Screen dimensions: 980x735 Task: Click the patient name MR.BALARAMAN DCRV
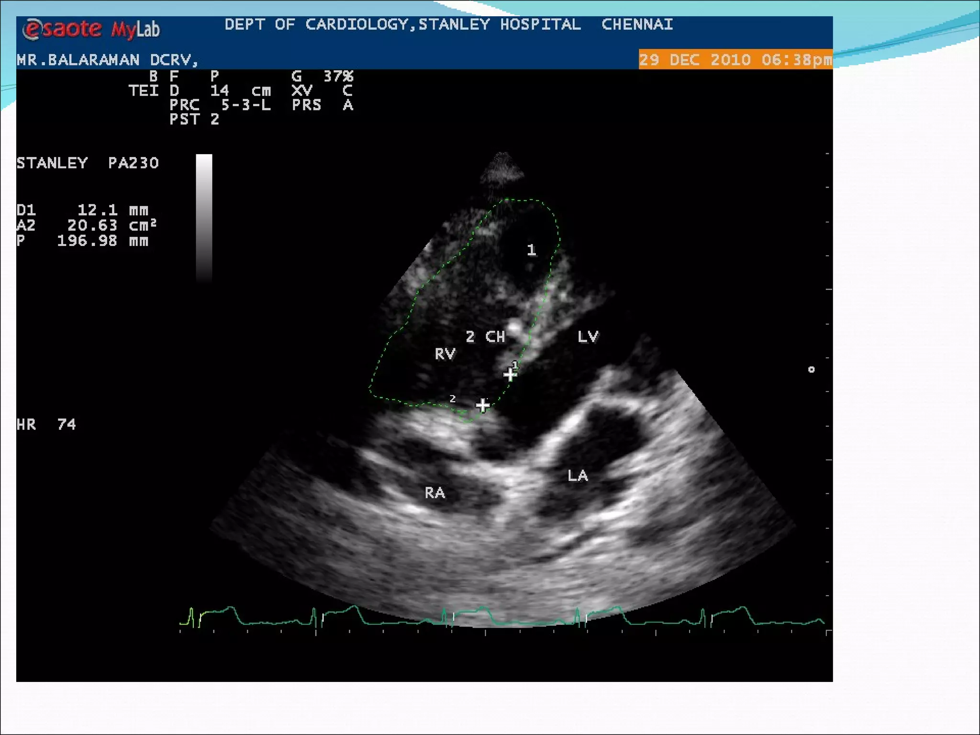coord(107,60)
